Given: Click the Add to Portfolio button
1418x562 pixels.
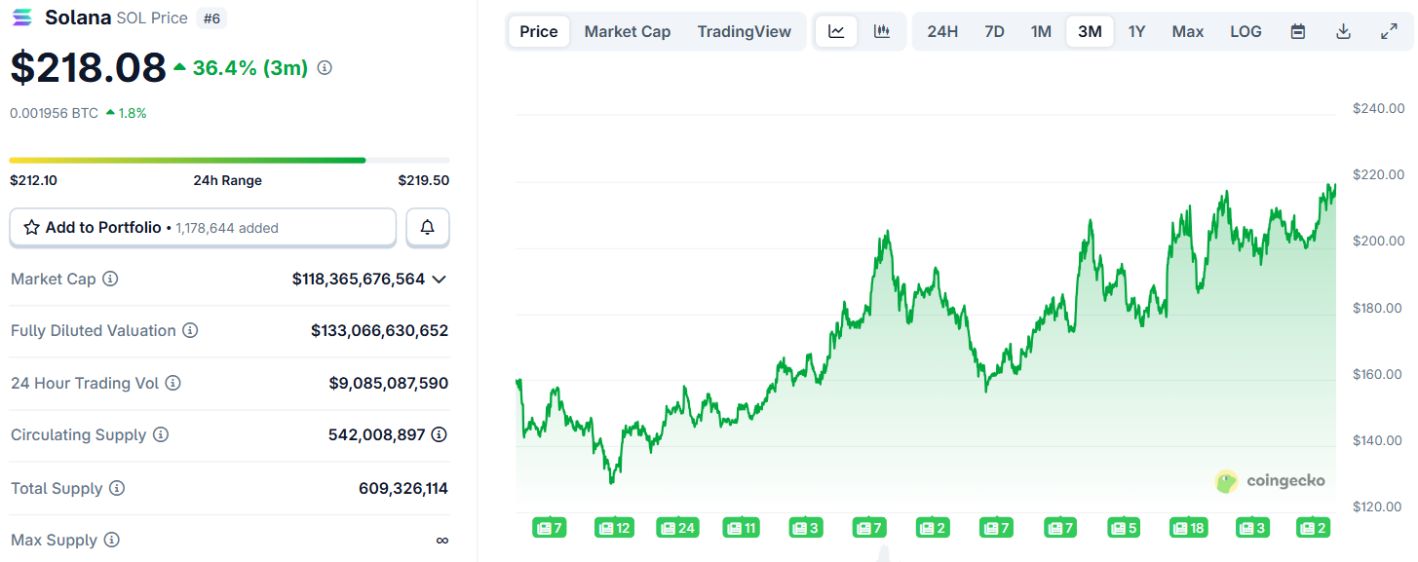Looking at the screenshot, I should pos(100,227).
